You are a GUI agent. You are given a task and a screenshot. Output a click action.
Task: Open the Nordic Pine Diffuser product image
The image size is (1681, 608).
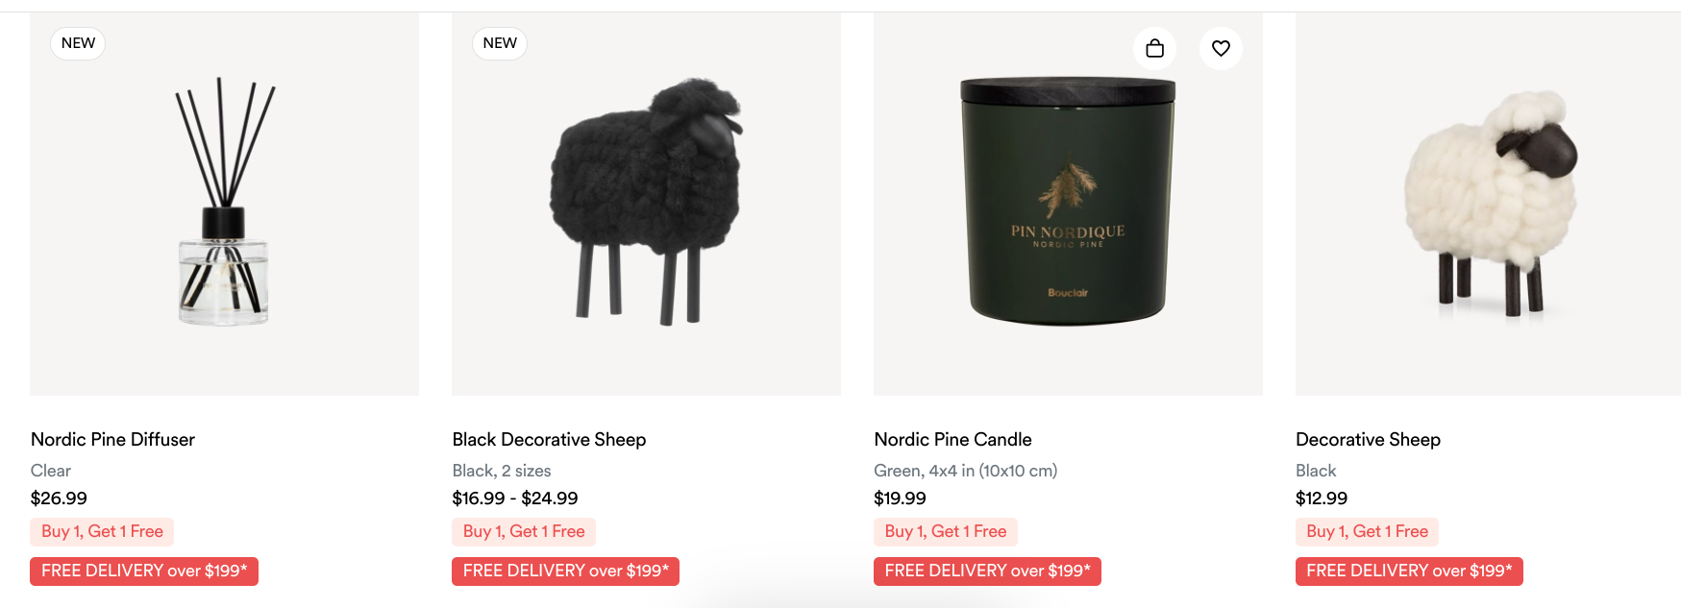(x=224, y=204)
